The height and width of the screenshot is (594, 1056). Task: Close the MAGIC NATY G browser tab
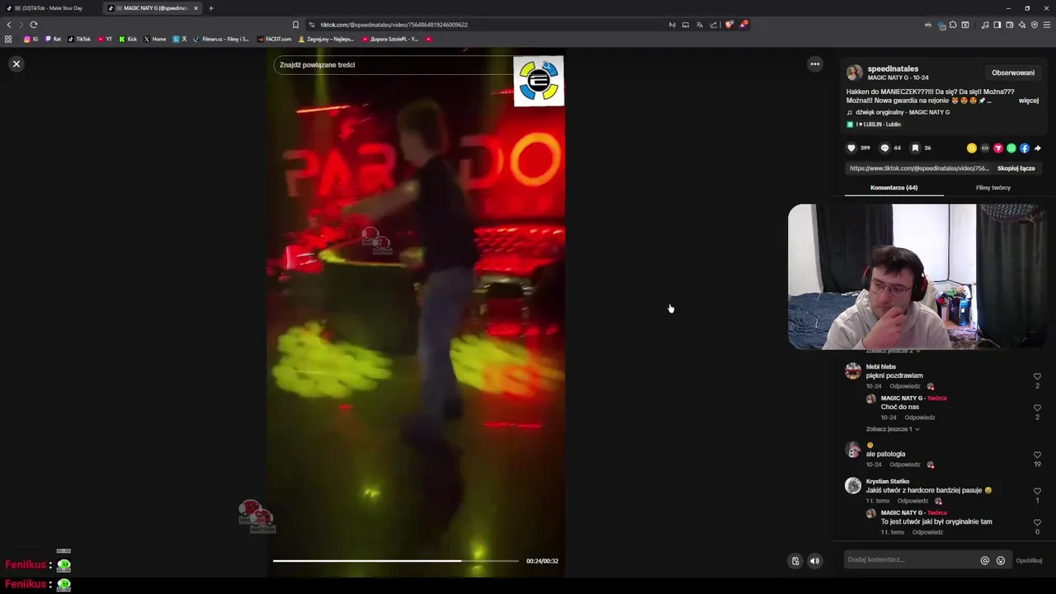click(196, 8)
